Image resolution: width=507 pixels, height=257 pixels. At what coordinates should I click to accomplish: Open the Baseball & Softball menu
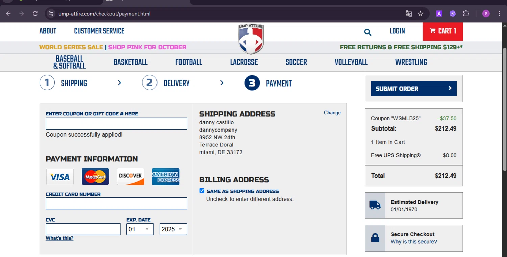(x=69, y=63)
